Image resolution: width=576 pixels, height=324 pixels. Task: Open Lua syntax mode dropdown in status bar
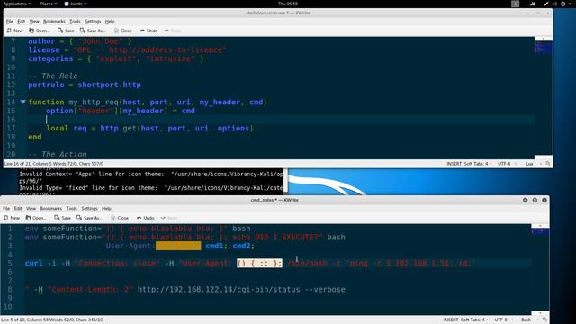533,164
